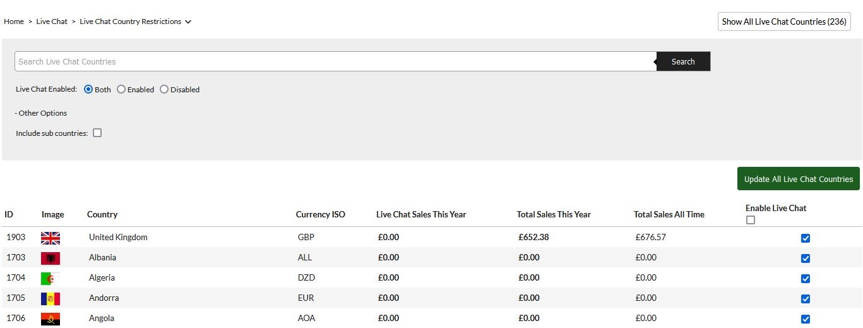Image resolution: width=863 pixels, height=328 pixels.
Task: Click the Angola flag image
Action: click(x=51, y=319)
